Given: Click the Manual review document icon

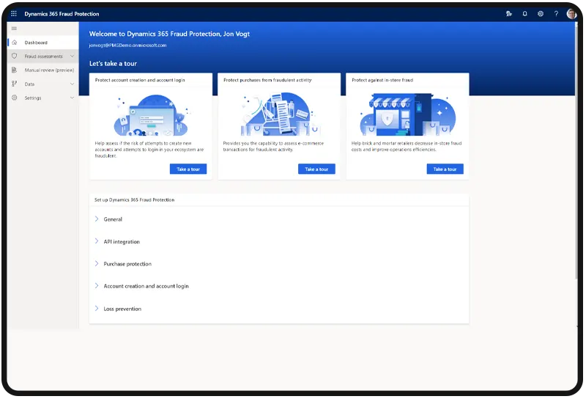Looking at the screenshot, I should point(14,70).
